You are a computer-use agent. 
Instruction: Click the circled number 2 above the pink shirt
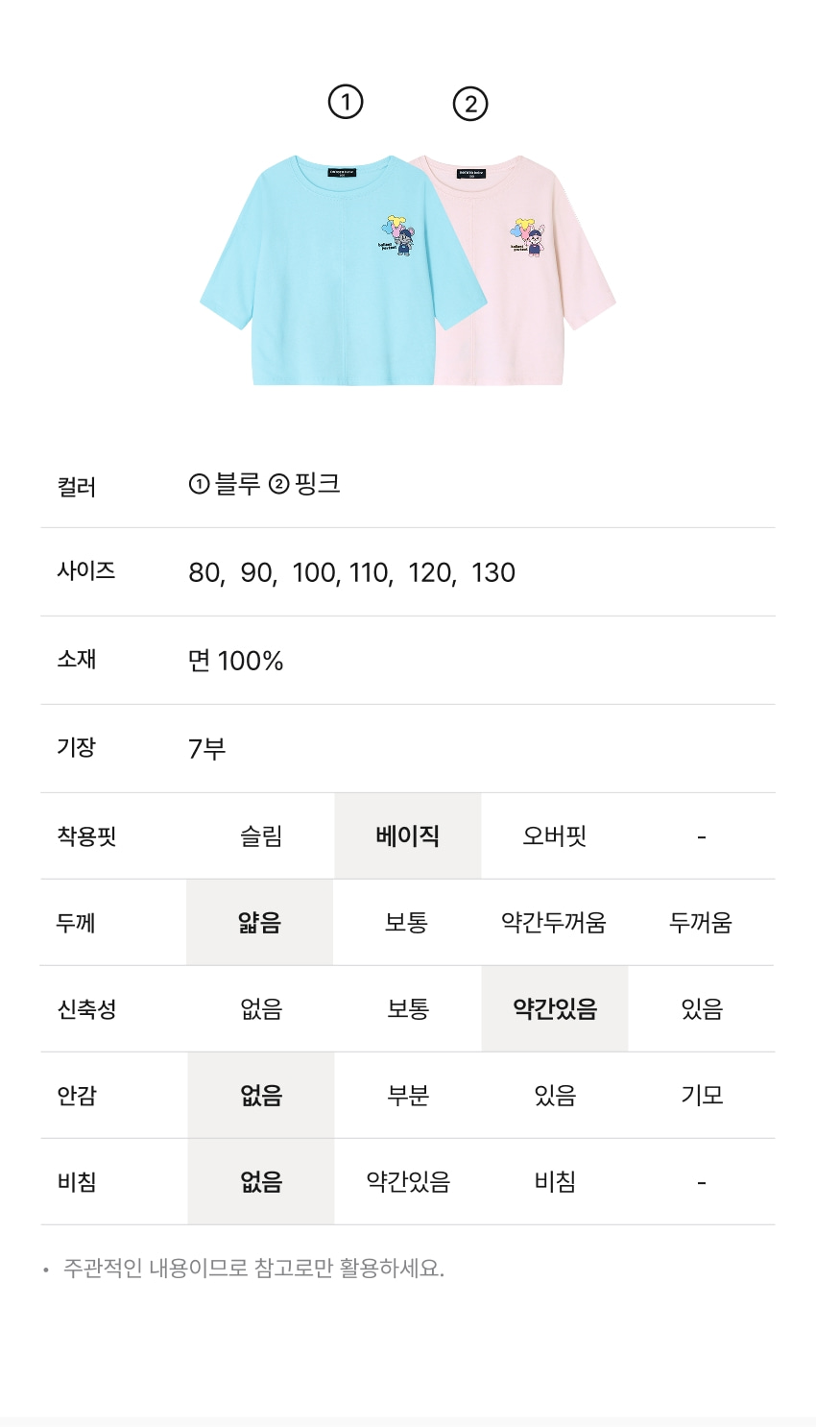[470, 104]
